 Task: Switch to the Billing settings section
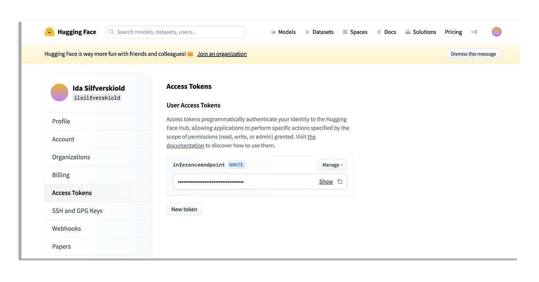pyautogui.click(x=60, y=175)
